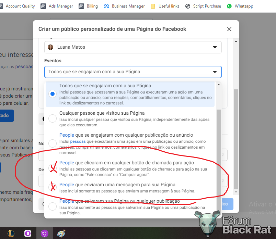Click the globe icon of Script Purchase

(x=188, y=6)
